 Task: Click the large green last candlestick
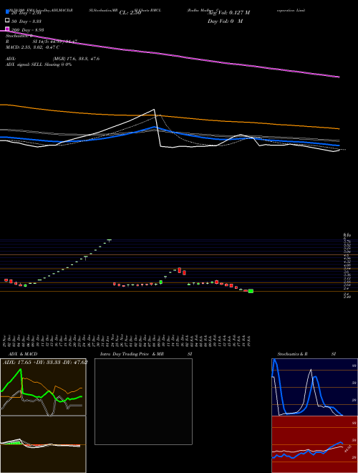pyautogui.click(x=251, y=291)
